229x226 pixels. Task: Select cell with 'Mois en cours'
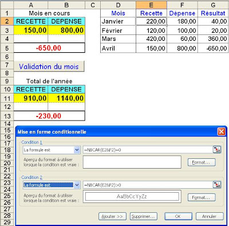click(x=49, y=13)
